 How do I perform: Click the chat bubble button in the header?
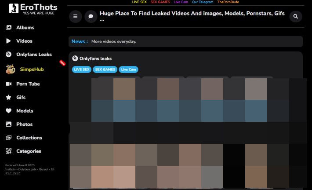click(x=91, y=16)
